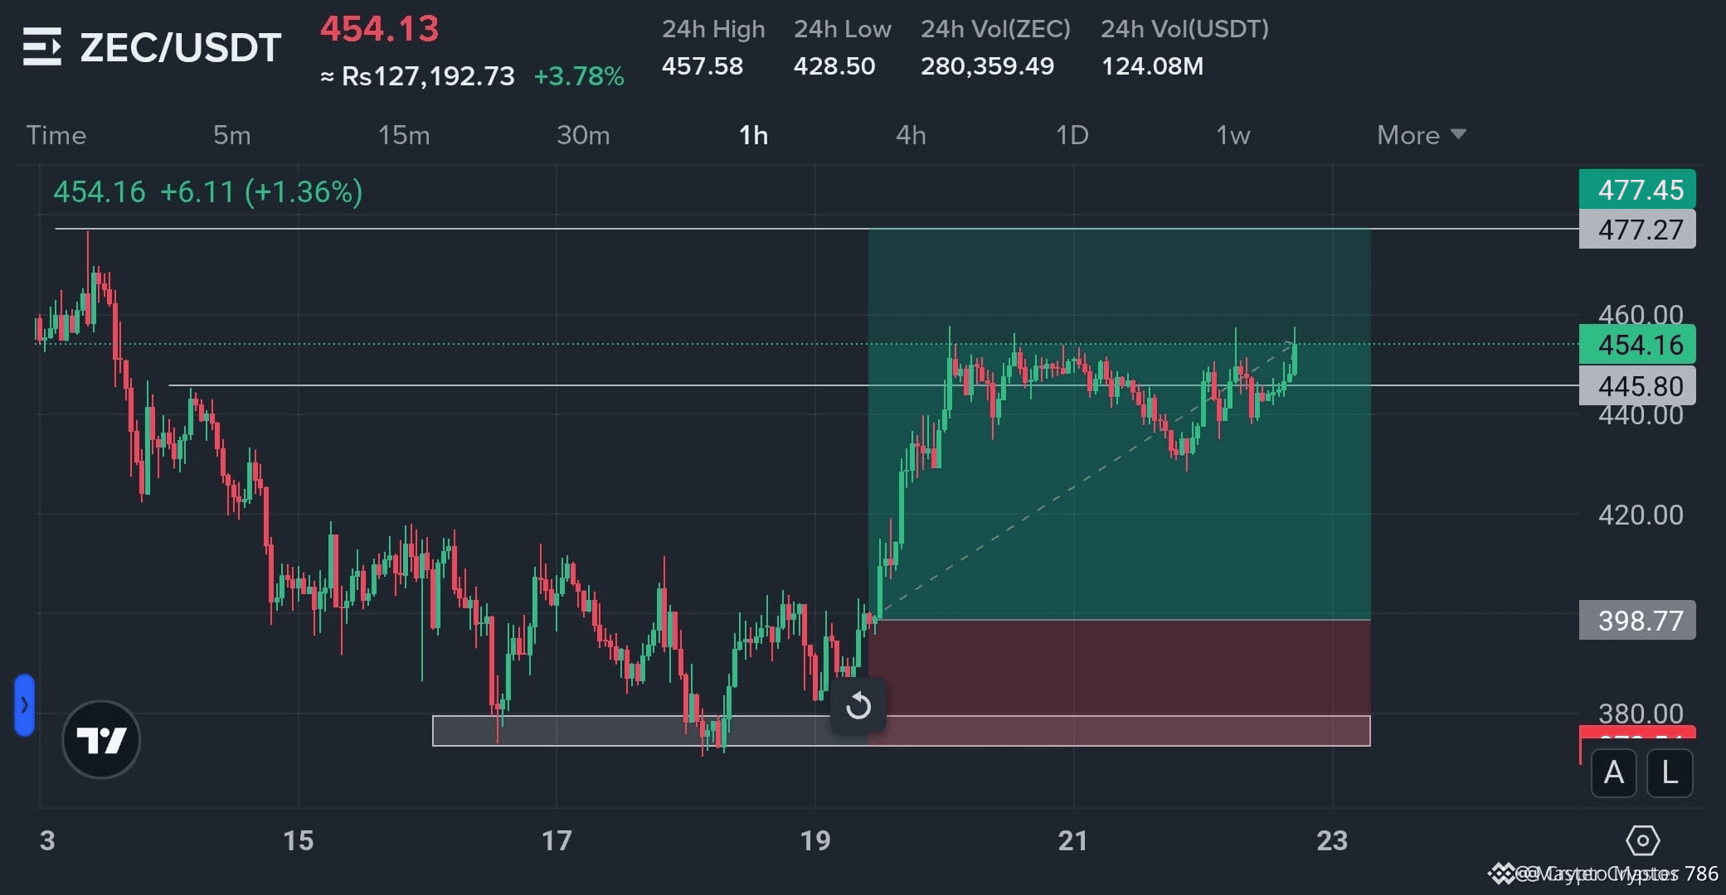Select the Time line chart option
Image resolution: width=1726 pixels, height=895 pixels.
(x=56, y=135)
